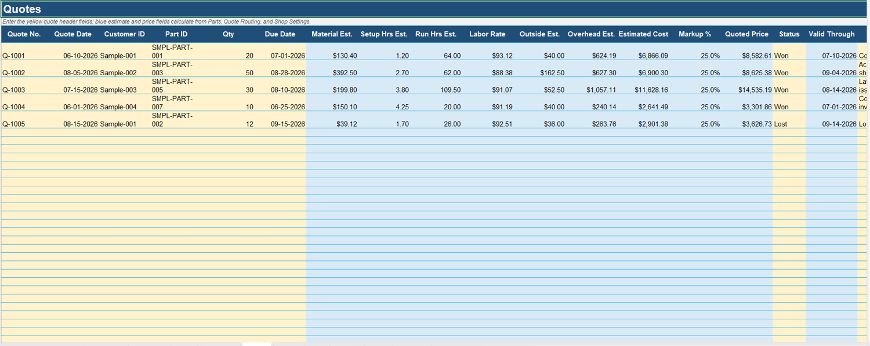Click outside estimate $162.50
Screen dimensions: 870x346
pyautogui.click(x=552, y=73)
